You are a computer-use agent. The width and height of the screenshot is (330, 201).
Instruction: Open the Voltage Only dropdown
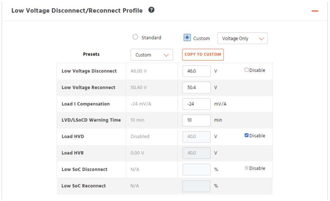[x=242, y=38]
